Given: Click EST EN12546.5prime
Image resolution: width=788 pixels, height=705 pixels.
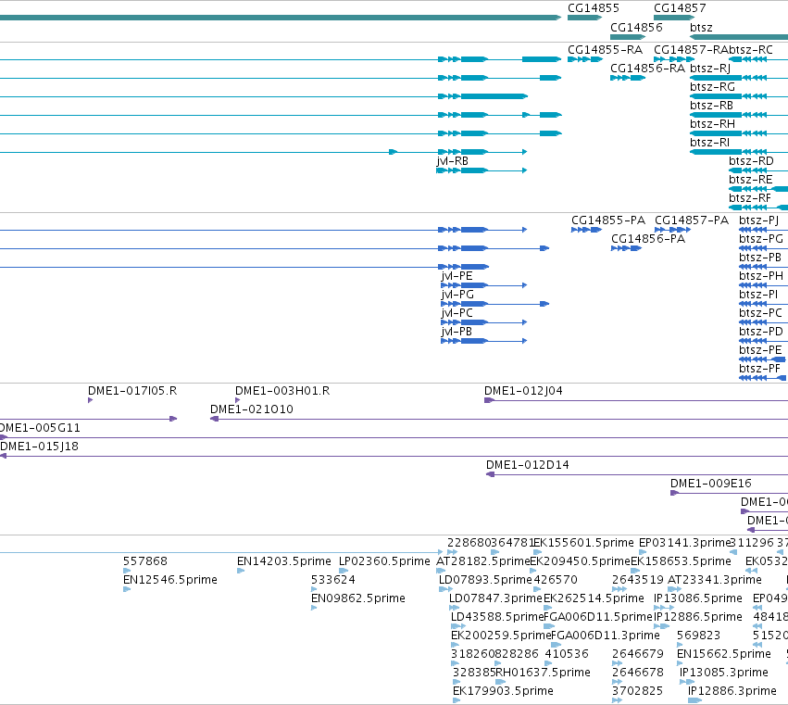Looking at the screenshot, I should pos(170,580).
